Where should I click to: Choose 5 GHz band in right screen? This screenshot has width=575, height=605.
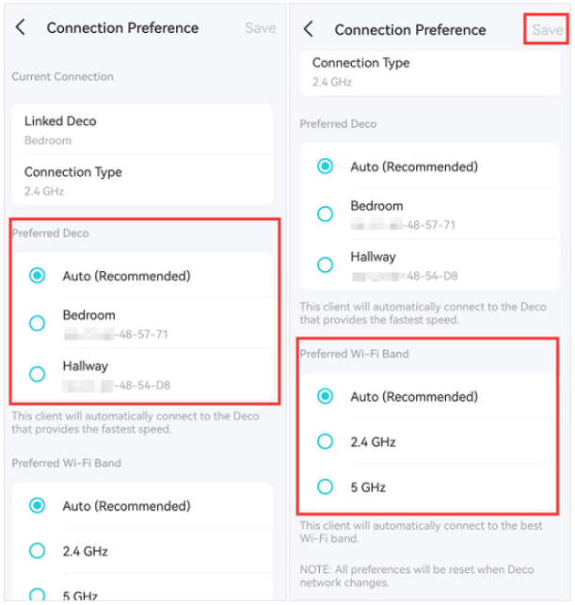pos(326,486)
